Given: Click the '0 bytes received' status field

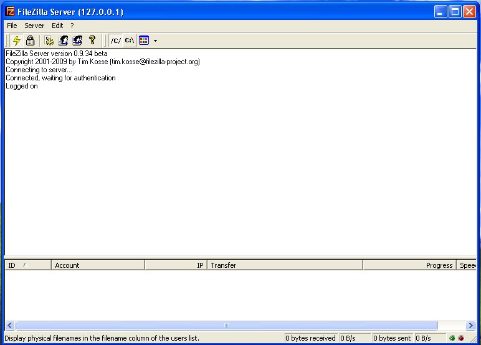Looking at the screenshot, I should coord(311,338).
